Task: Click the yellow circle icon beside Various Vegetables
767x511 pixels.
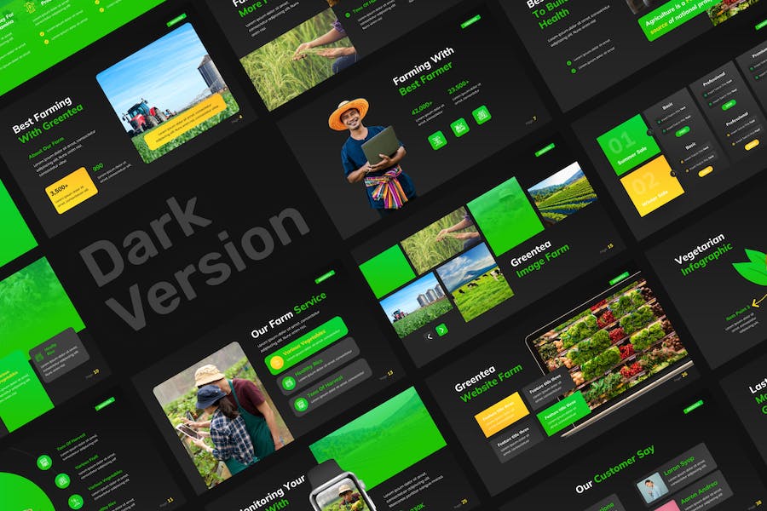Action: point(274,362)
